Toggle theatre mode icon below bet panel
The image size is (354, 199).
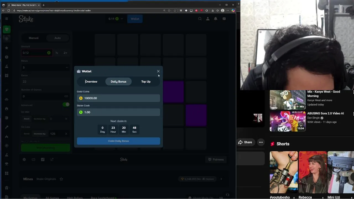[x=33, y=159]
